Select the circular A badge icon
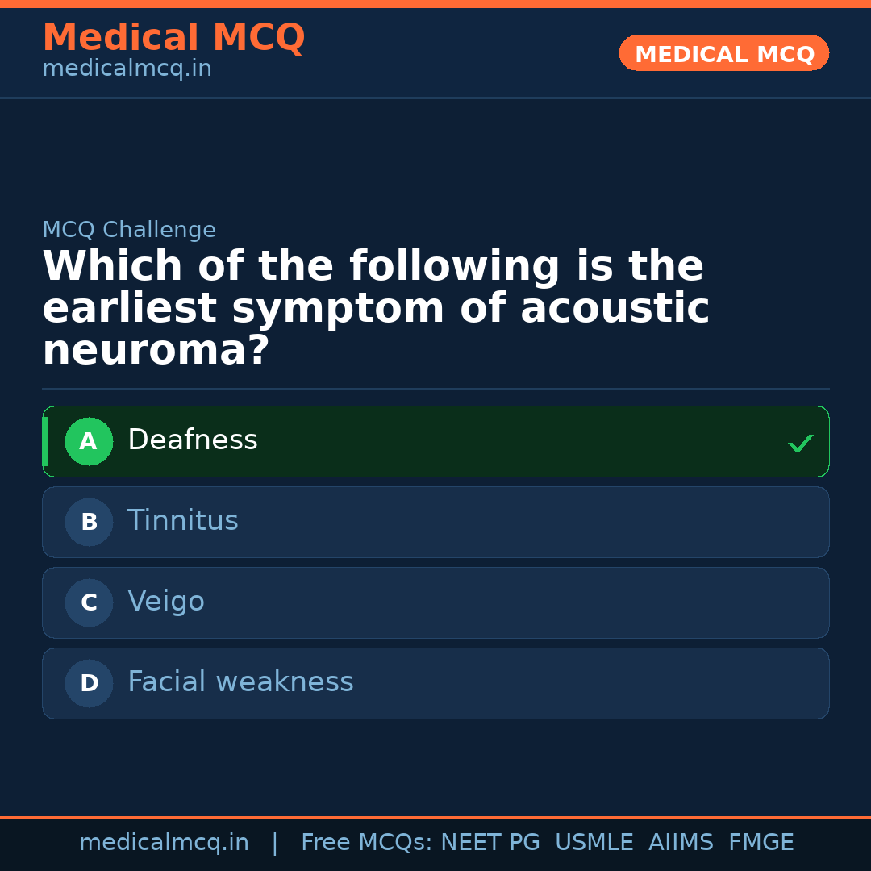Image resolution: width=871 pixels, height=871 pixels. (x=89, y=441)
